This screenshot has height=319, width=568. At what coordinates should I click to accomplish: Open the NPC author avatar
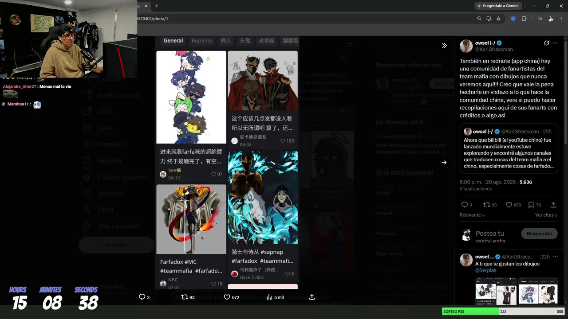click(163, 284)
